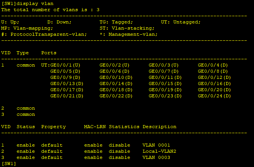
Task: Click port GE0/0/13(D)
Action: coord(67,83)
